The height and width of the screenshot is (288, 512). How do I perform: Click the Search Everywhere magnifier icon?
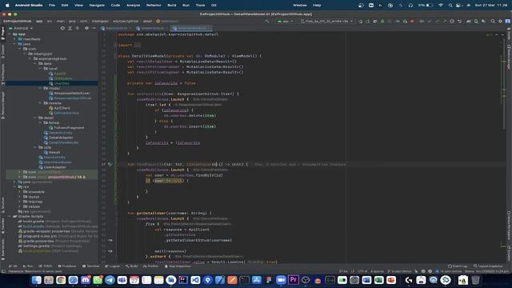[493, 22]
